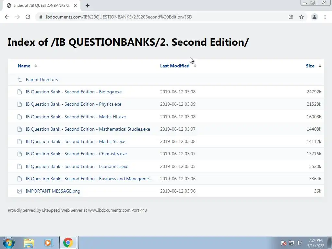Open the Chrome profile avatar icon
The image size is (332, 249).
click(x=314, y=17)
